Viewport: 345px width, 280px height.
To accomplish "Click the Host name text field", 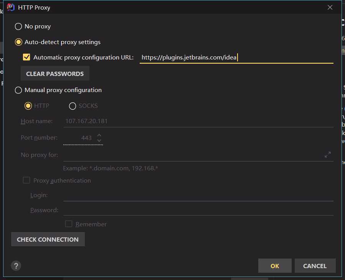I will [198, 121].
